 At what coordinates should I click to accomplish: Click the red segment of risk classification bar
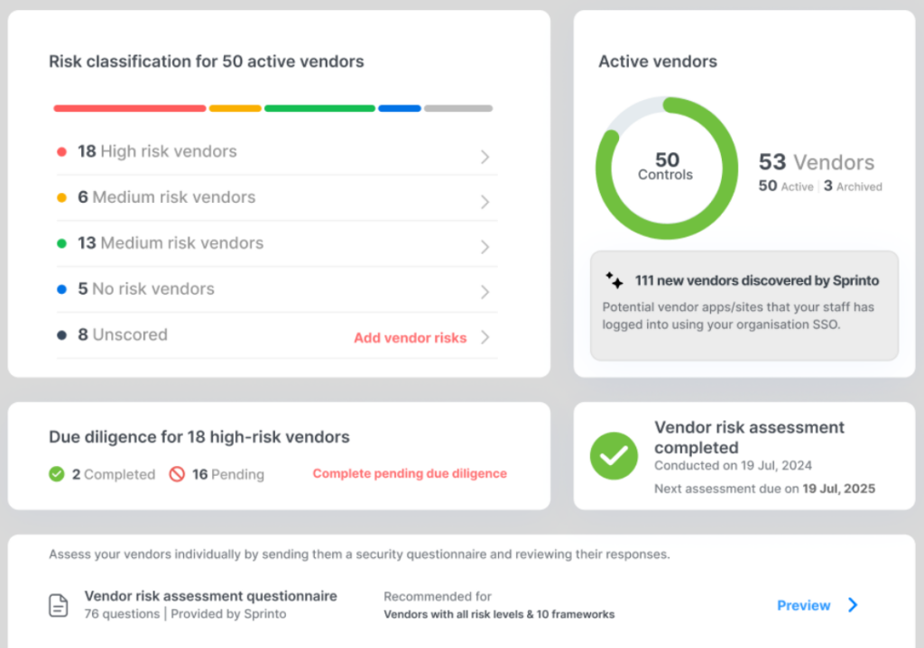click(130, 108)
